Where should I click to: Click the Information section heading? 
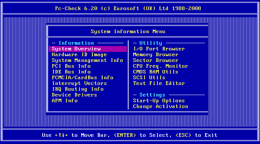click(x=76, y=43)
